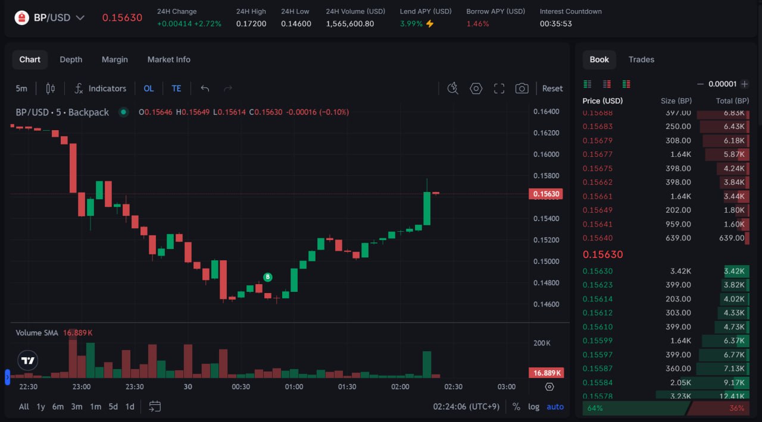Click the go-to-date calendar icon
Screen dimensions: 762x422
[x=155, y=407]
